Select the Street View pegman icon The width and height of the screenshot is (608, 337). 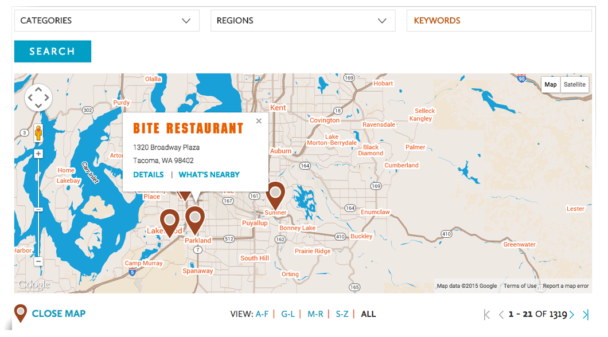tap(38, 133)
